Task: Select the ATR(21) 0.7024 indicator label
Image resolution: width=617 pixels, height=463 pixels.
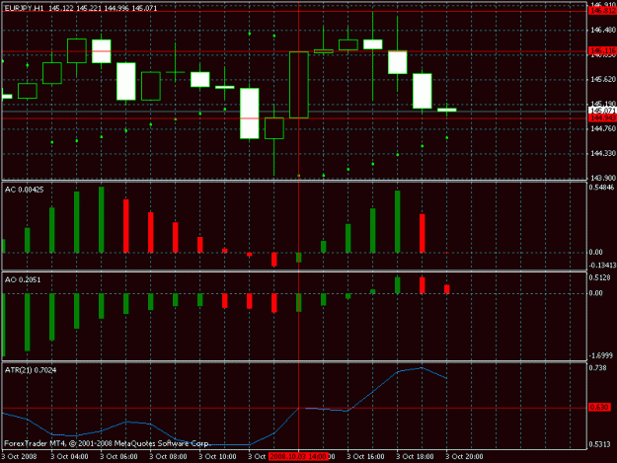Action: click(x=31, y=370)
